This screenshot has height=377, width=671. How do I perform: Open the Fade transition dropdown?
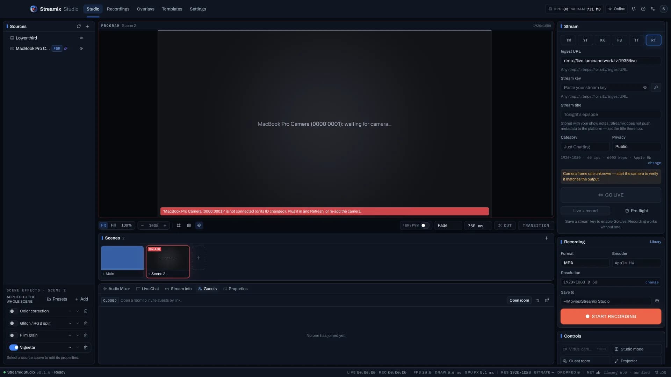pos(448,226)
